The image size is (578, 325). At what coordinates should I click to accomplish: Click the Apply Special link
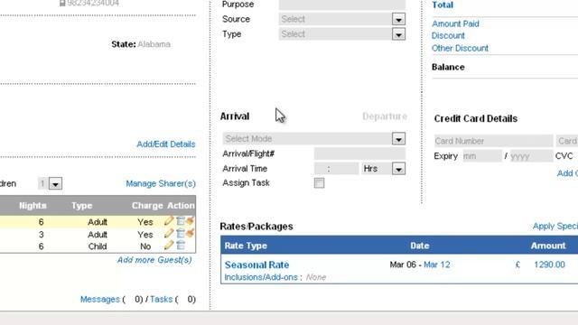click(555, 227)
